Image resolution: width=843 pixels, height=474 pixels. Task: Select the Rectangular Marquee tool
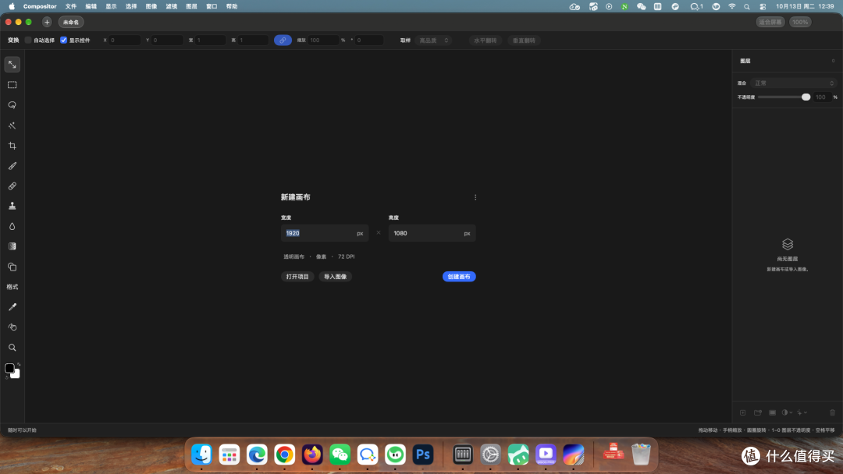click(x=12, y=85)
